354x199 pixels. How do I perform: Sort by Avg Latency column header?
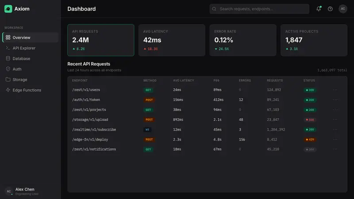tap(184, 80)
